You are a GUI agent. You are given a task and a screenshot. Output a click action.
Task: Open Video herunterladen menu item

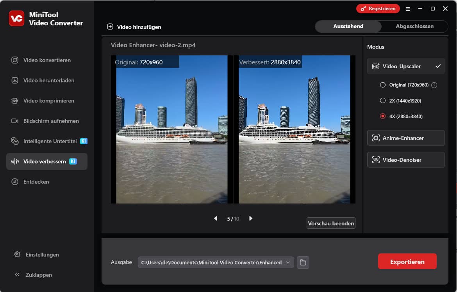pos(47,81)
